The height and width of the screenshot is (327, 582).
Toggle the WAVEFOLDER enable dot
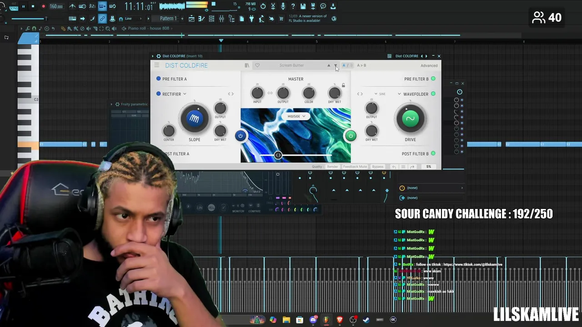[433, 94]
